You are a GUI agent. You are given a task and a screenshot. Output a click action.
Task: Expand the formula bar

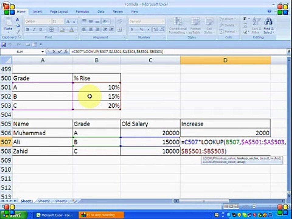click(289, 52)
